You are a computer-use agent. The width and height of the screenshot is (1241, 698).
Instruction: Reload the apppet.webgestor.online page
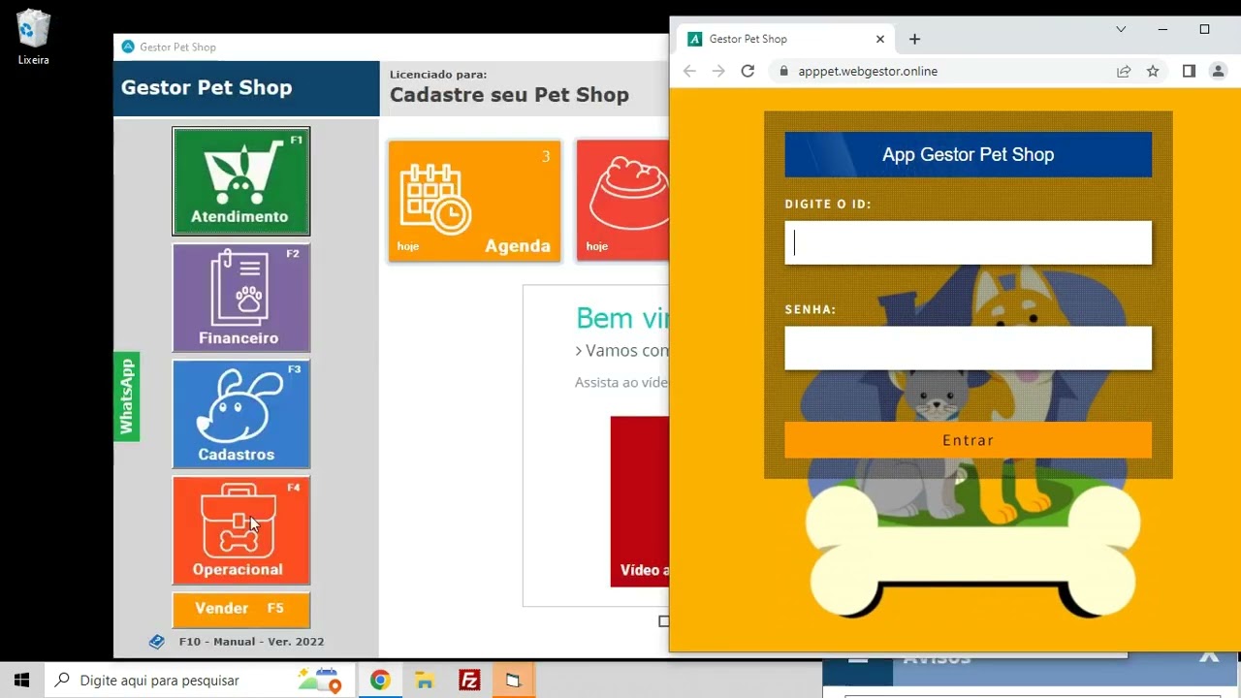coord(748,71)
